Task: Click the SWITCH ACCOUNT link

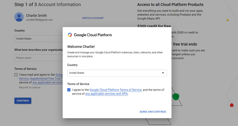Action: click(93, 18)
